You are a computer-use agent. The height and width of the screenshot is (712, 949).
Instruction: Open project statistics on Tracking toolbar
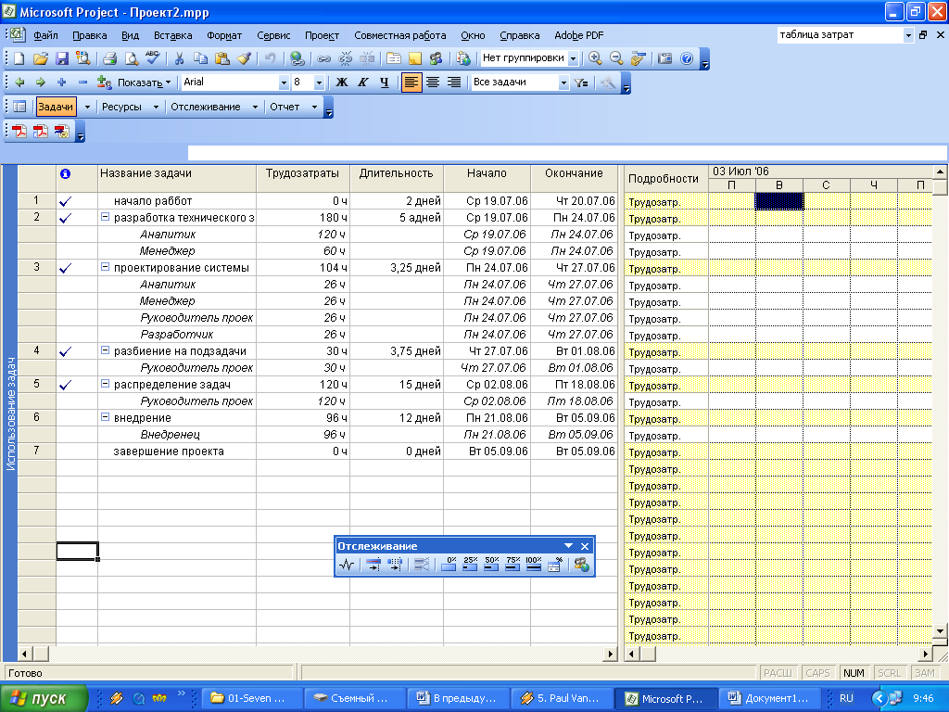347,565
